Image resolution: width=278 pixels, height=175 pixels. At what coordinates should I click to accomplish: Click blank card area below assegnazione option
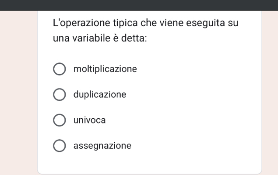pyautogui.click(x=149, y=164)
